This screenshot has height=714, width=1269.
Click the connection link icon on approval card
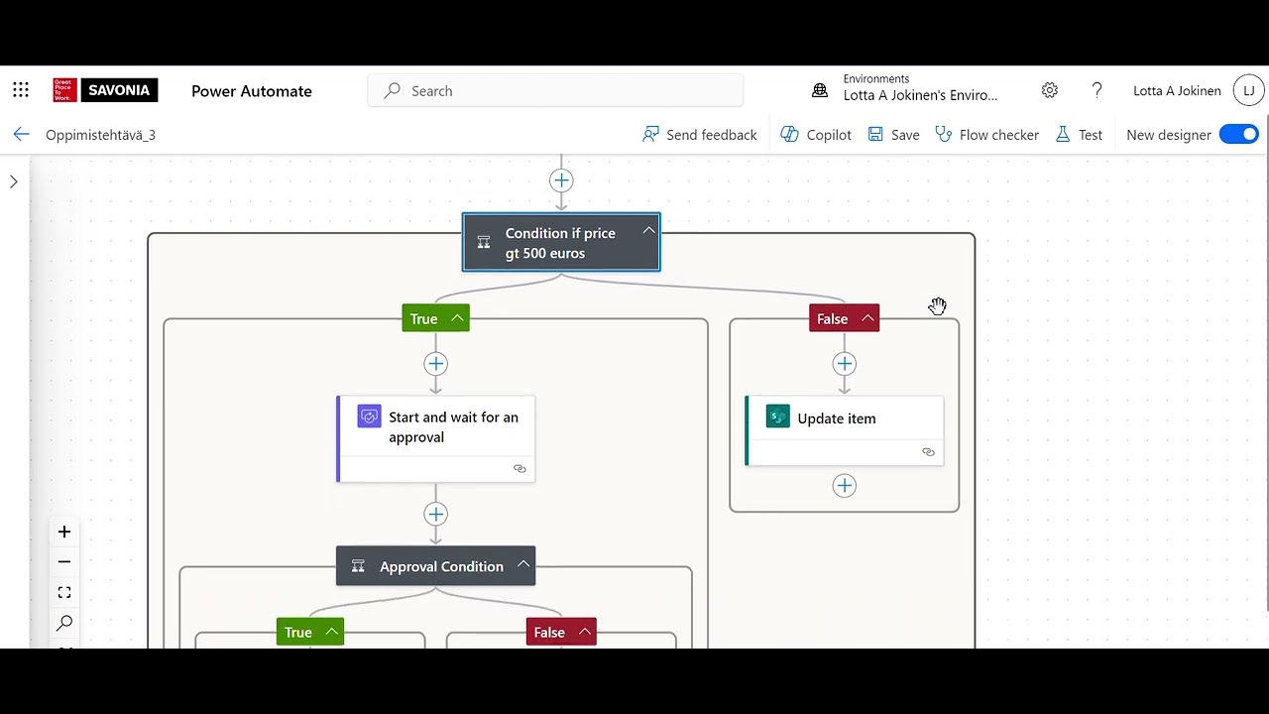(x=519, y=469)
